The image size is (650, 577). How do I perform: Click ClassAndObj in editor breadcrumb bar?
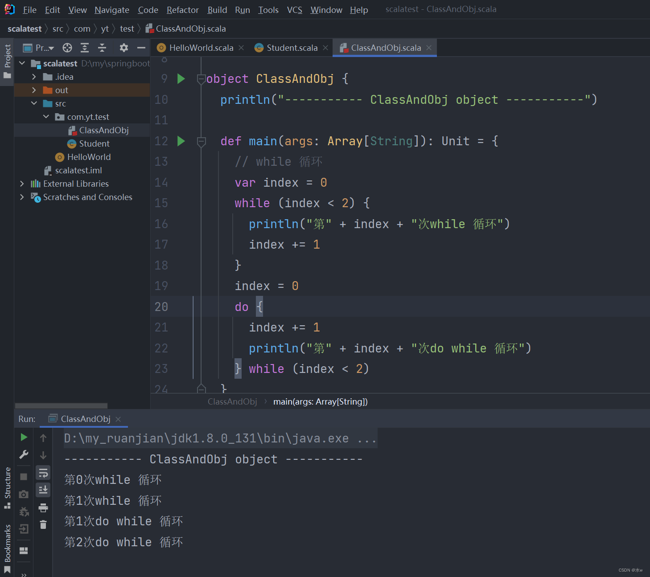[x=232, y=402]
